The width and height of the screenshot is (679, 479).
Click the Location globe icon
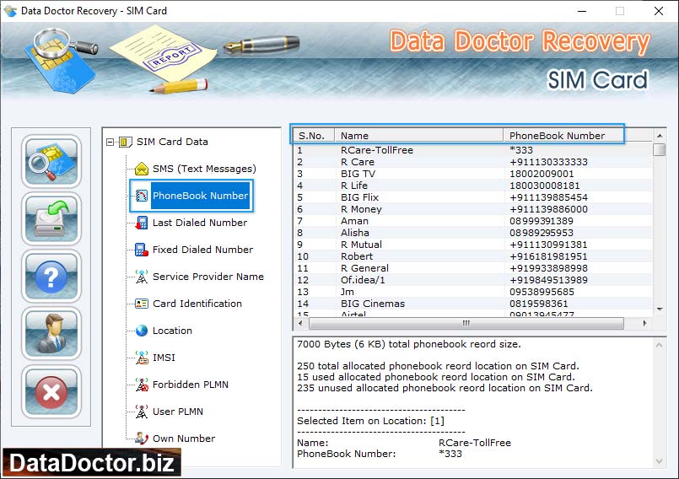[141, 331]
